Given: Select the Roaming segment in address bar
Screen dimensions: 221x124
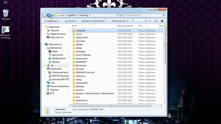Looking at the screenshot, I should pyautogui.click(x=84, y=15).
